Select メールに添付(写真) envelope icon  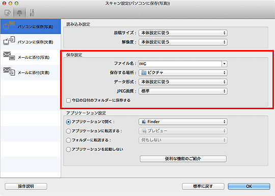pos(9,56)
